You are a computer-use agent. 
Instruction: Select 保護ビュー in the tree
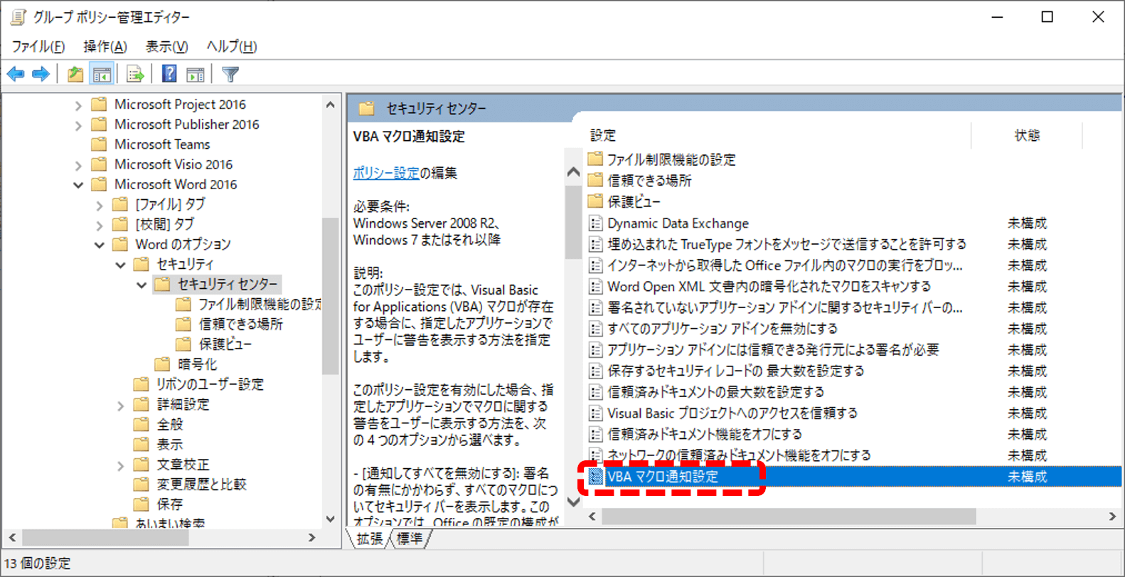[x=225, y=344]
